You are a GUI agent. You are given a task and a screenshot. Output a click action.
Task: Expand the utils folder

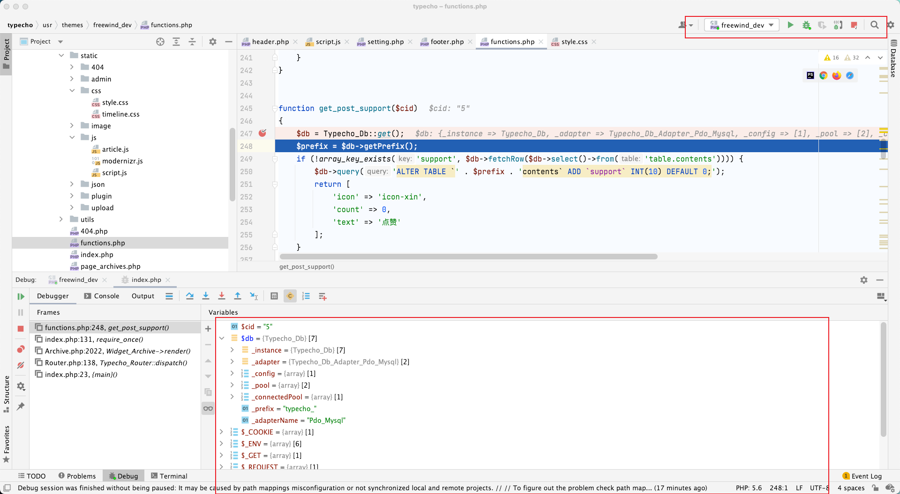click(x=61, y=219)
